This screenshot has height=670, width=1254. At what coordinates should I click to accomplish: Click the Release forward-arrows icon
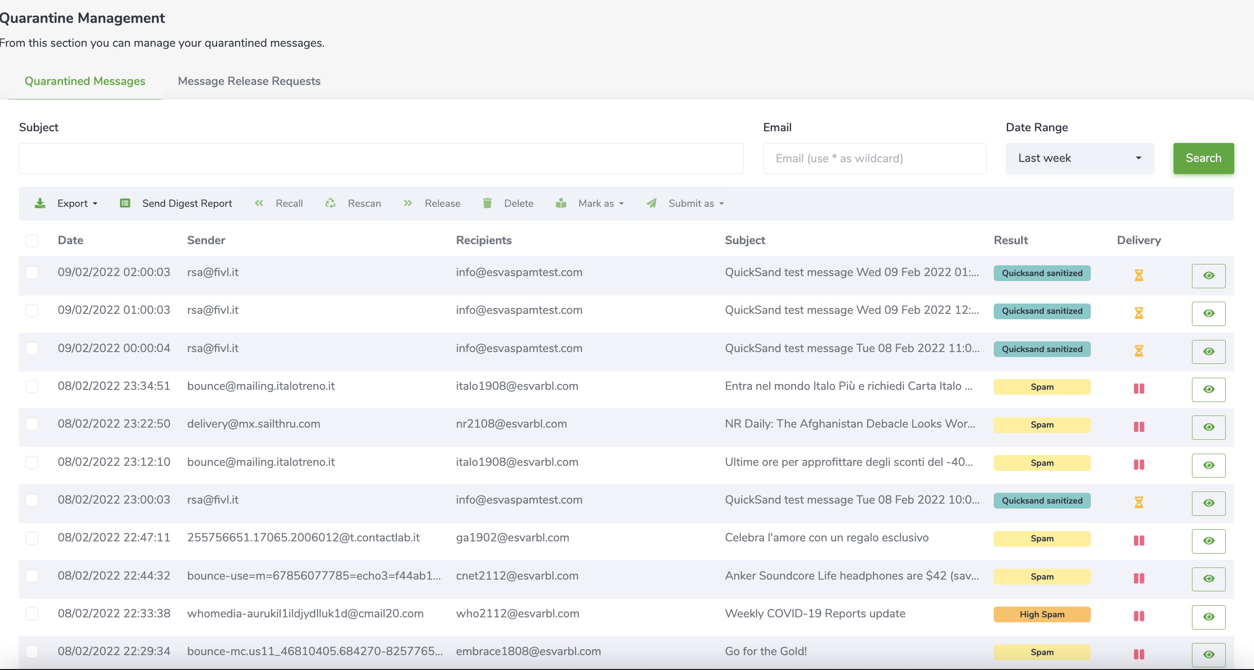(x=408, y=204)
